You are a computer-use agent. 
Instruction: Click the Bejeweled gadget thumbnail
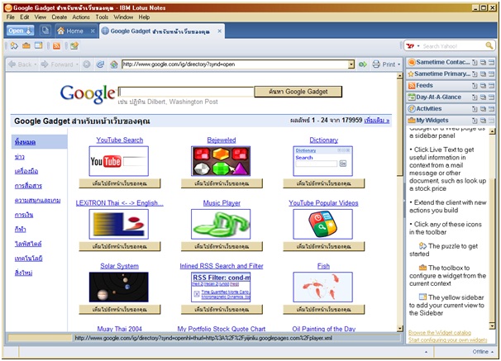pos(221,161)
